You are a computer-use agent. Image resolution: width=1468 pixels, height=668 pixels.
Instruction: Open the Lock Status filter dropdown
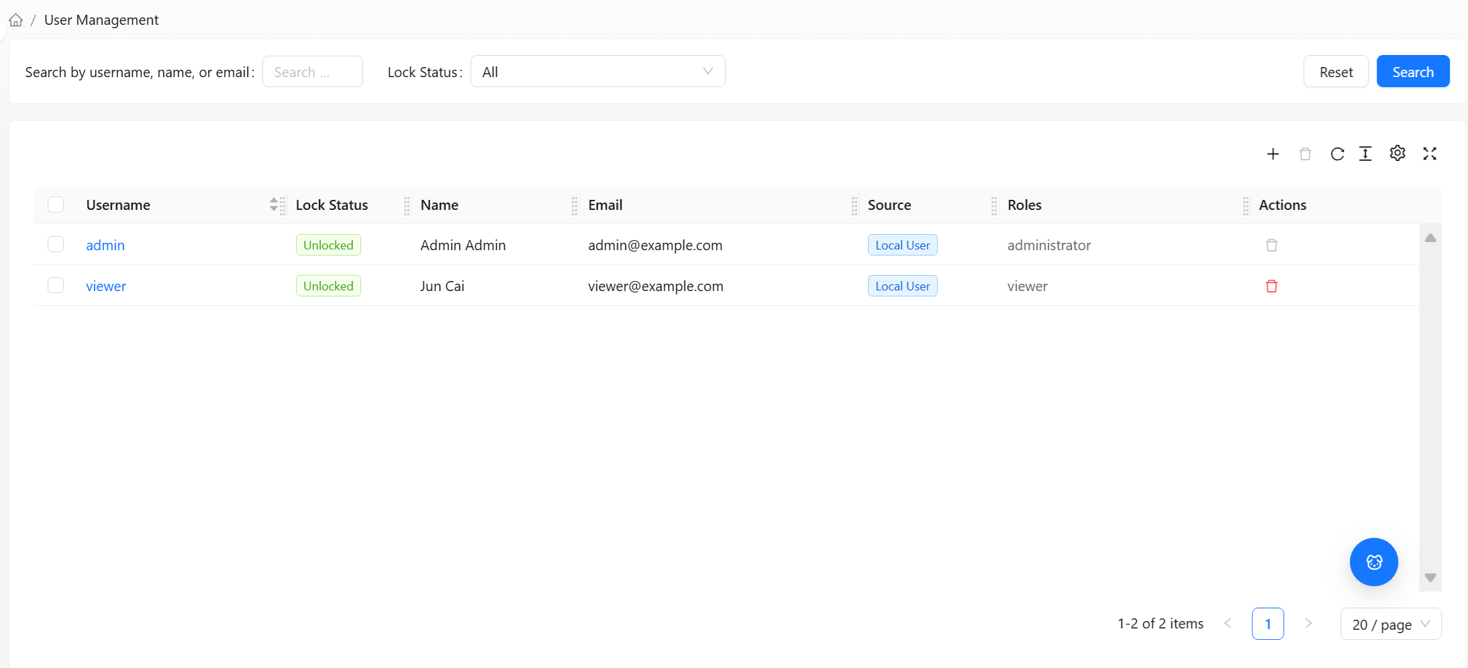click(x=597, y=71)
